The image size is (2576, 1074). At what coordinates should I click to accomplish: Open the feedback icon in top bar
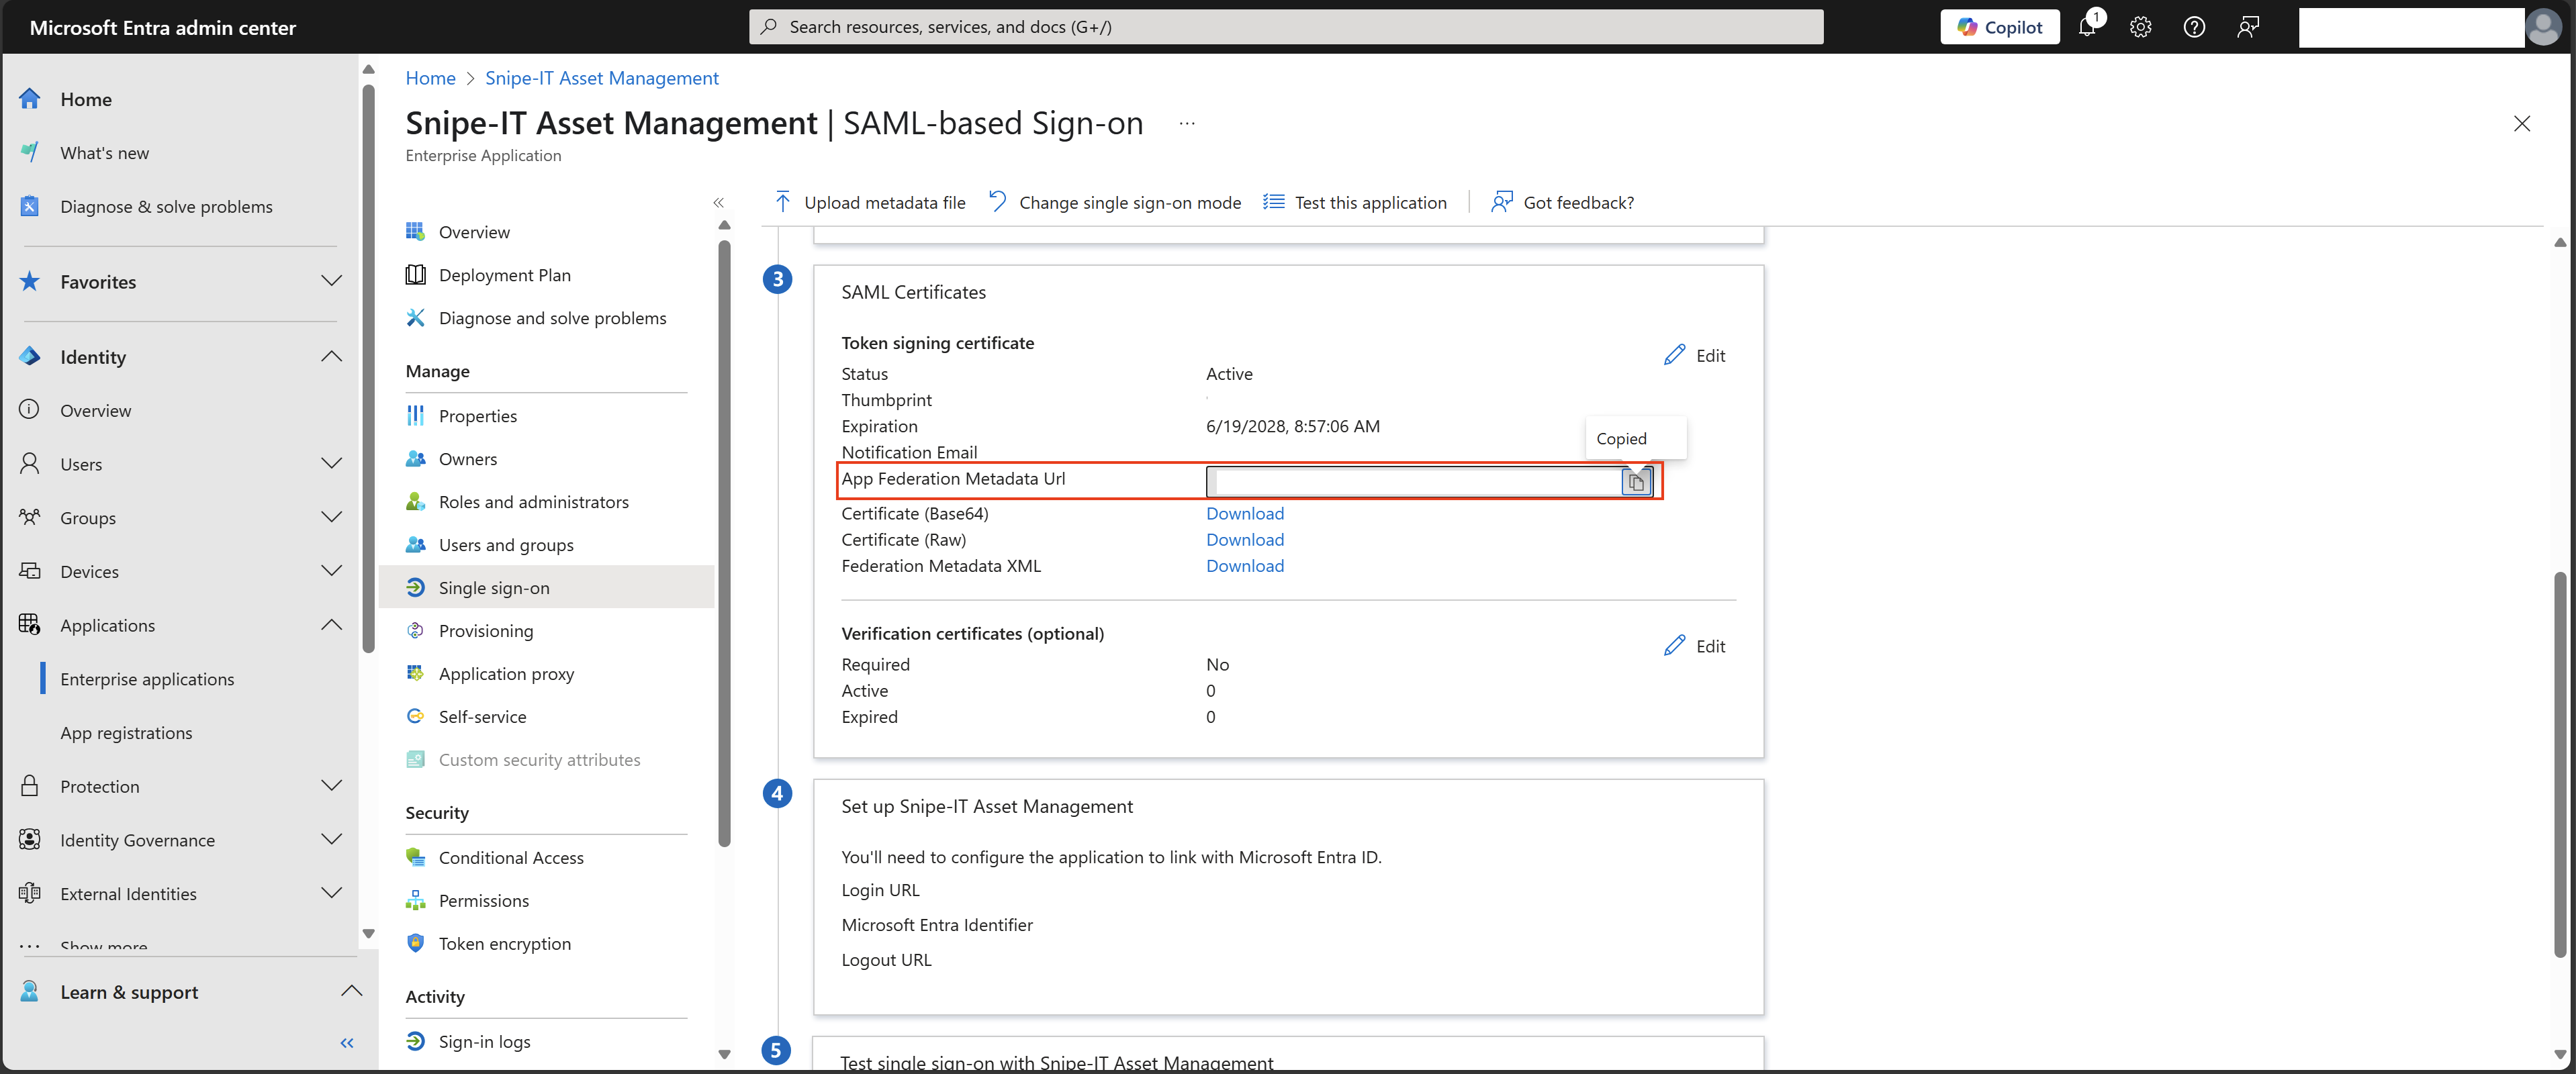tap(2248, 27)
